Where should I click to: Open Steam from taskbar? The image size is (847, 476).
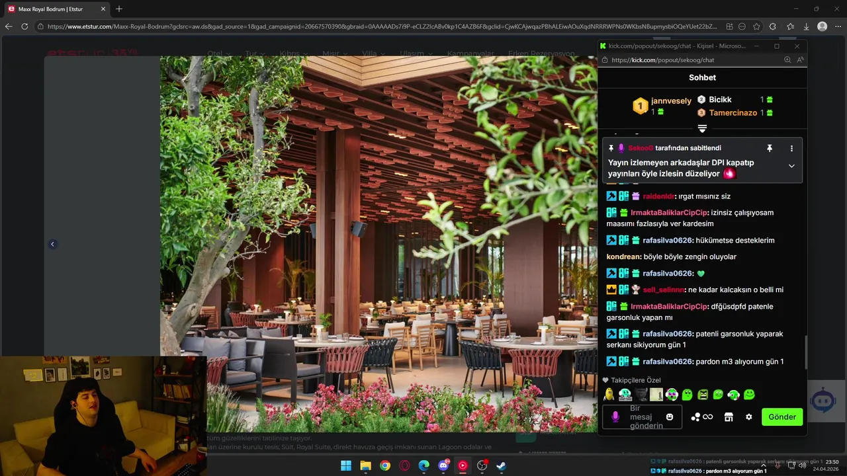pyautogui.click(x=502, y=465)
